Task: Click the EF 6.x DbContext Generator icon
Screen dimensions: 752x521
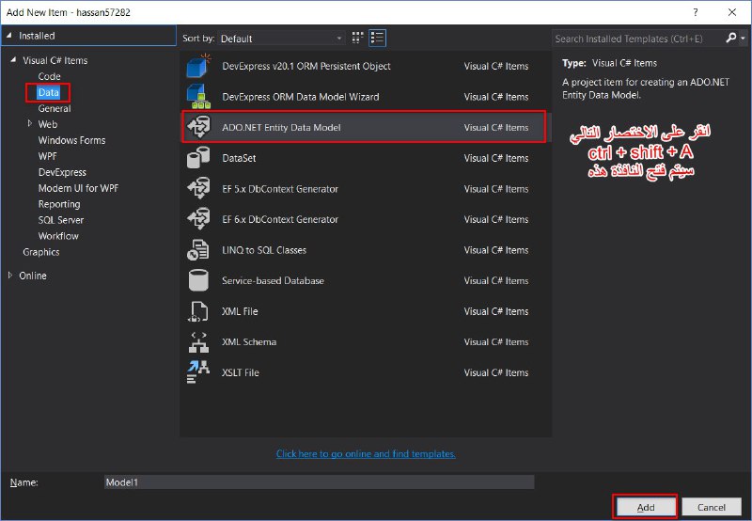Action: pyautogui.click(x=198, y=219)
